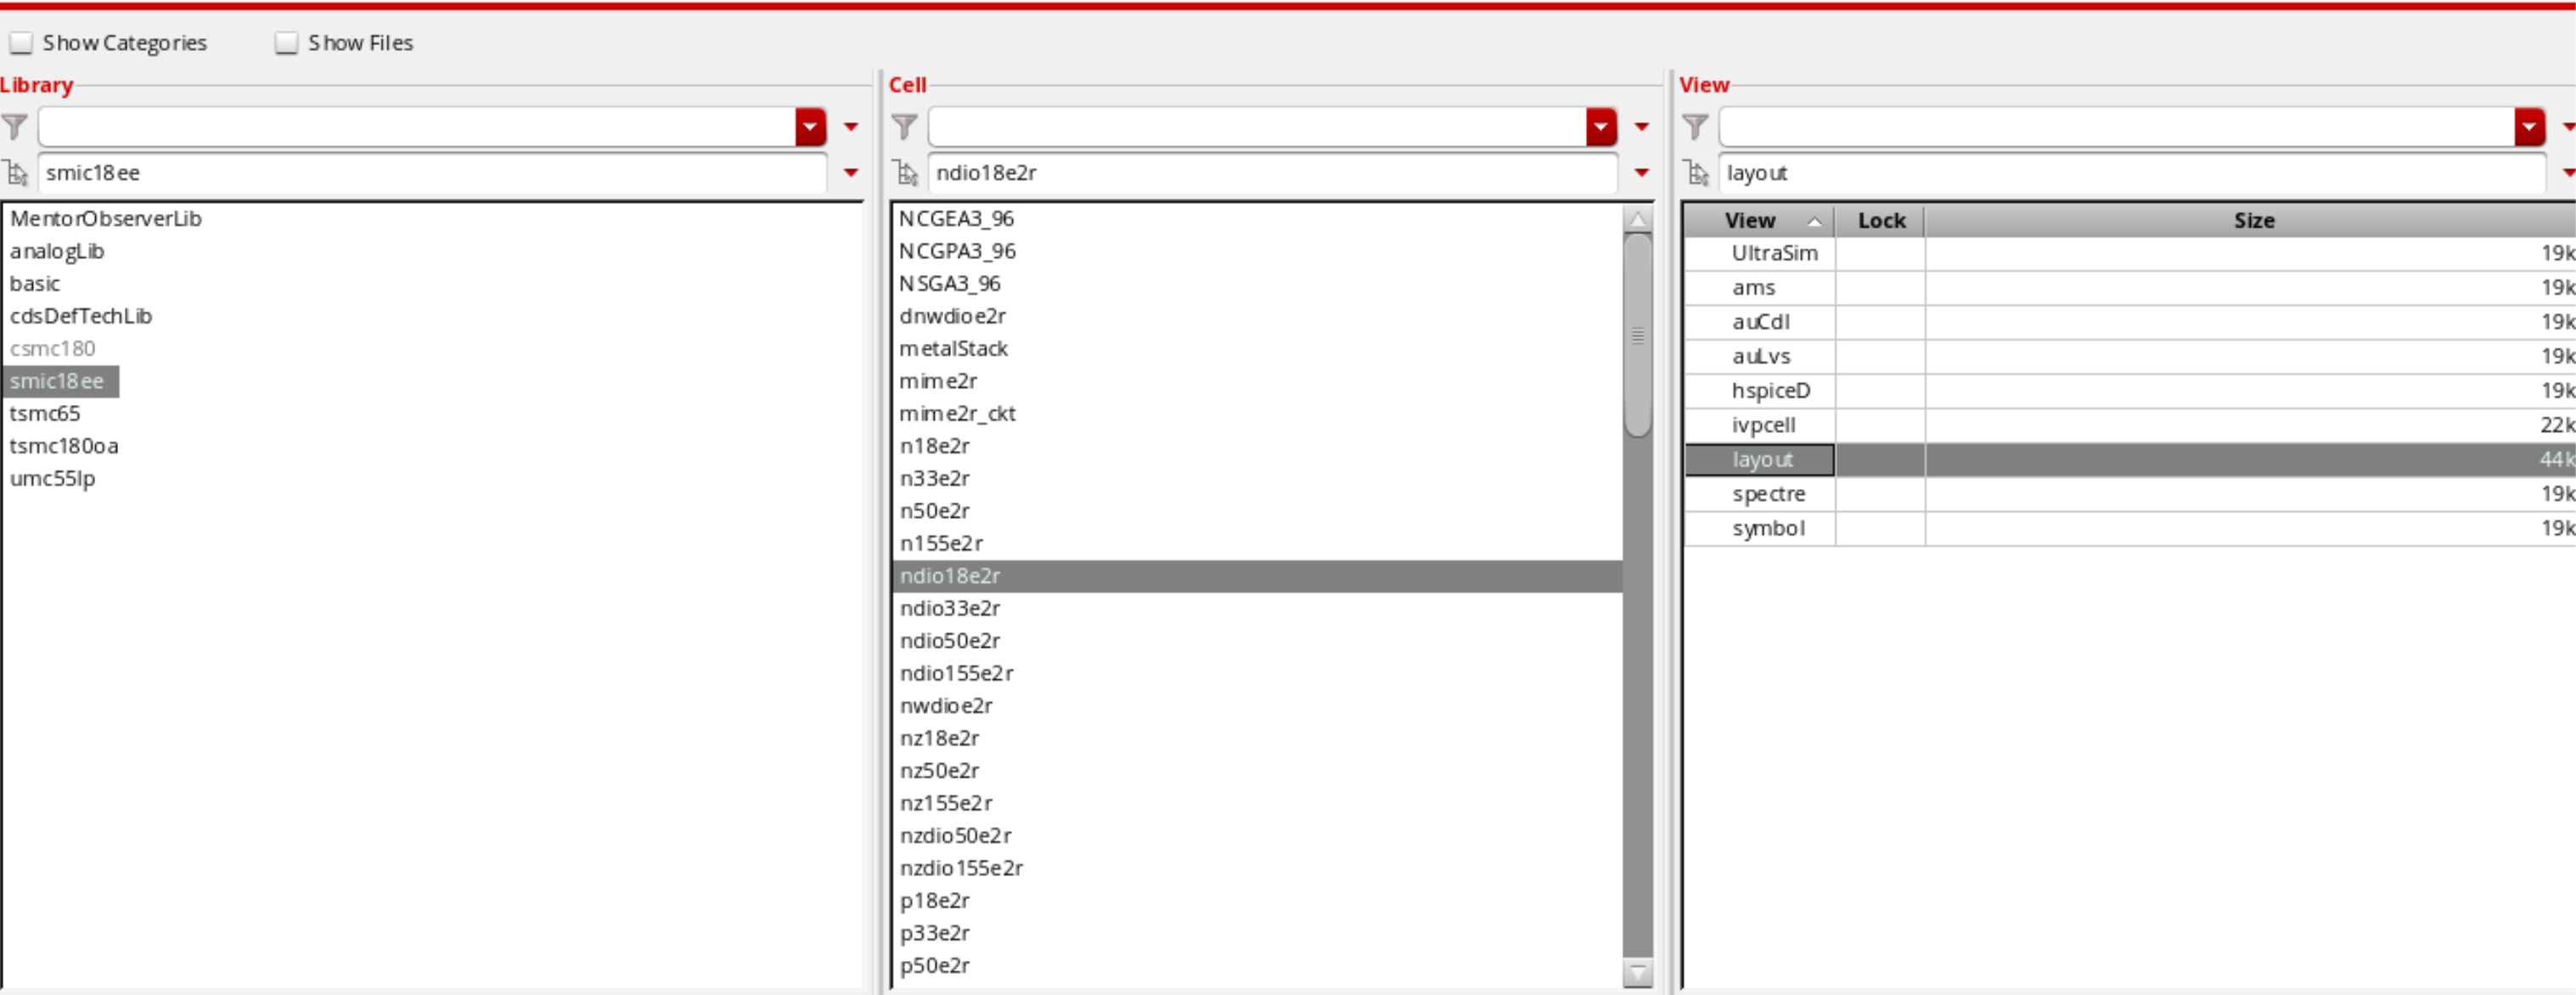Click the cell list scroll-down arrow

point(1637,971)
